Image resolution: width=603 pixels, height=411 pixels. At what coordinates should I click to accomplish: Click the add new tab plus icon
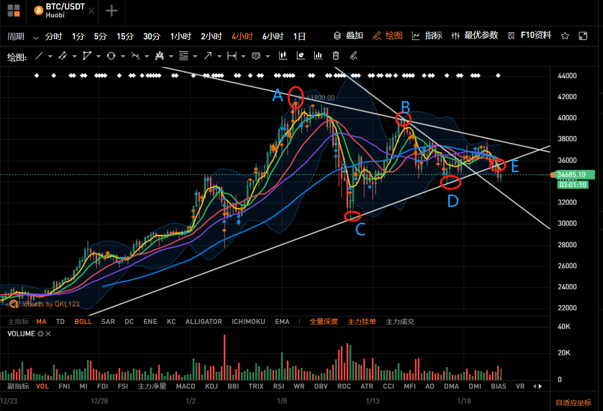[x=112, y=11]
